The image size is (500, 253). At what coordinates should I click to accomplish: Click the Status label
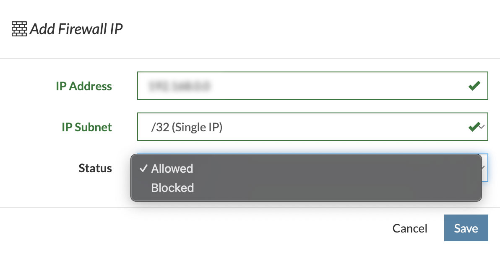(95, 168)
